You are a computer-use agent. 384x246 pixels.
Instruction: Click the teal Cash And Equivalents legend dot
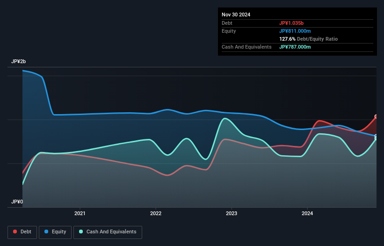click(81, 232)
